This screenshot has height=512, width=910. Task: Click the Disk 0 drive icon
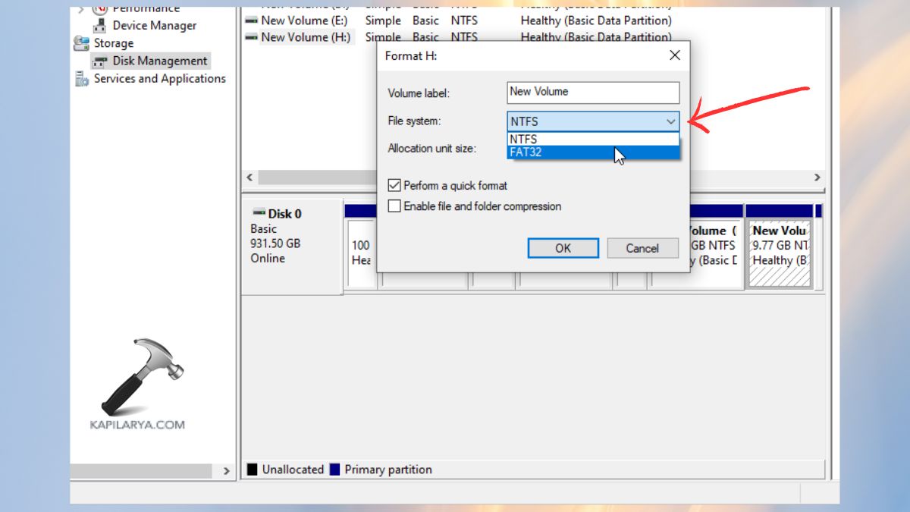click(259, 213)
